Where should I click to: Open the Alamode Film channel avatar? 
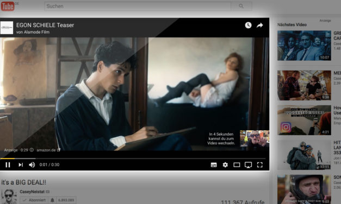[x=7, y=28]
